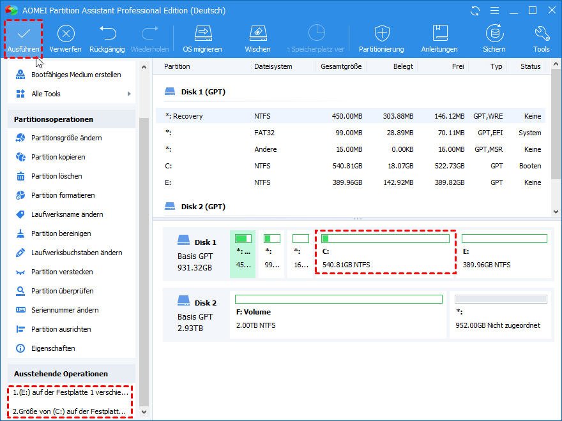Open the Tools wrench menu

point(541,39)
